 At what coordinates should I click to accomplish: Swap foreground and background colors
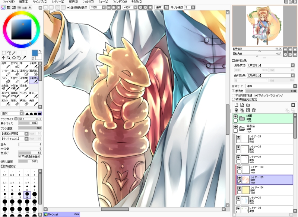(x=40, y=51)
